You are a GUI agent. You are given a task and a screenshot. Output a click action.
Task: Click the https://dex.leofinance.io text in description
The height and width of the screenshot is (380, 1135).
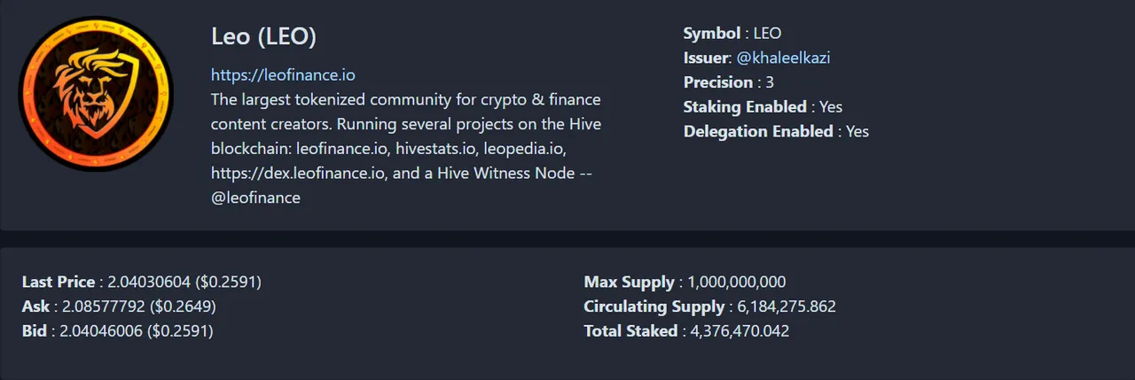tap(299, 174)
